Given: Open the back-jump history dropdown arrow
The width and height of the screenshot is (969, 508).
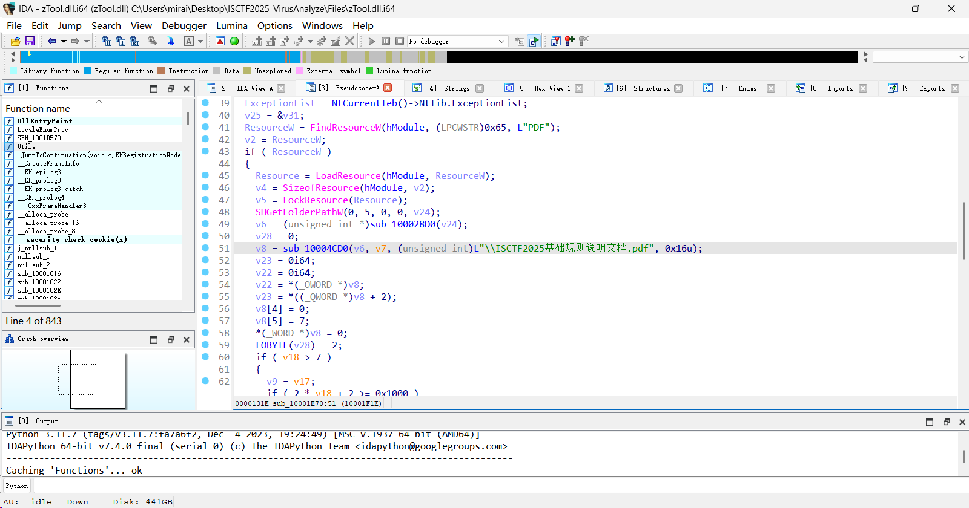Looking at the screenshot, I should [x=64, y=41].
